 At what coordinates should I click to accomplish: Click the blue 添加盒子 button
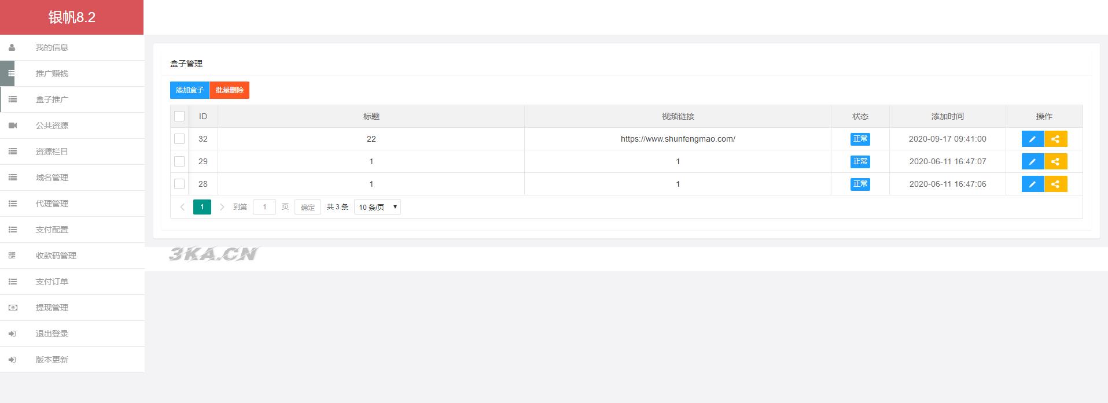(190, 90)
